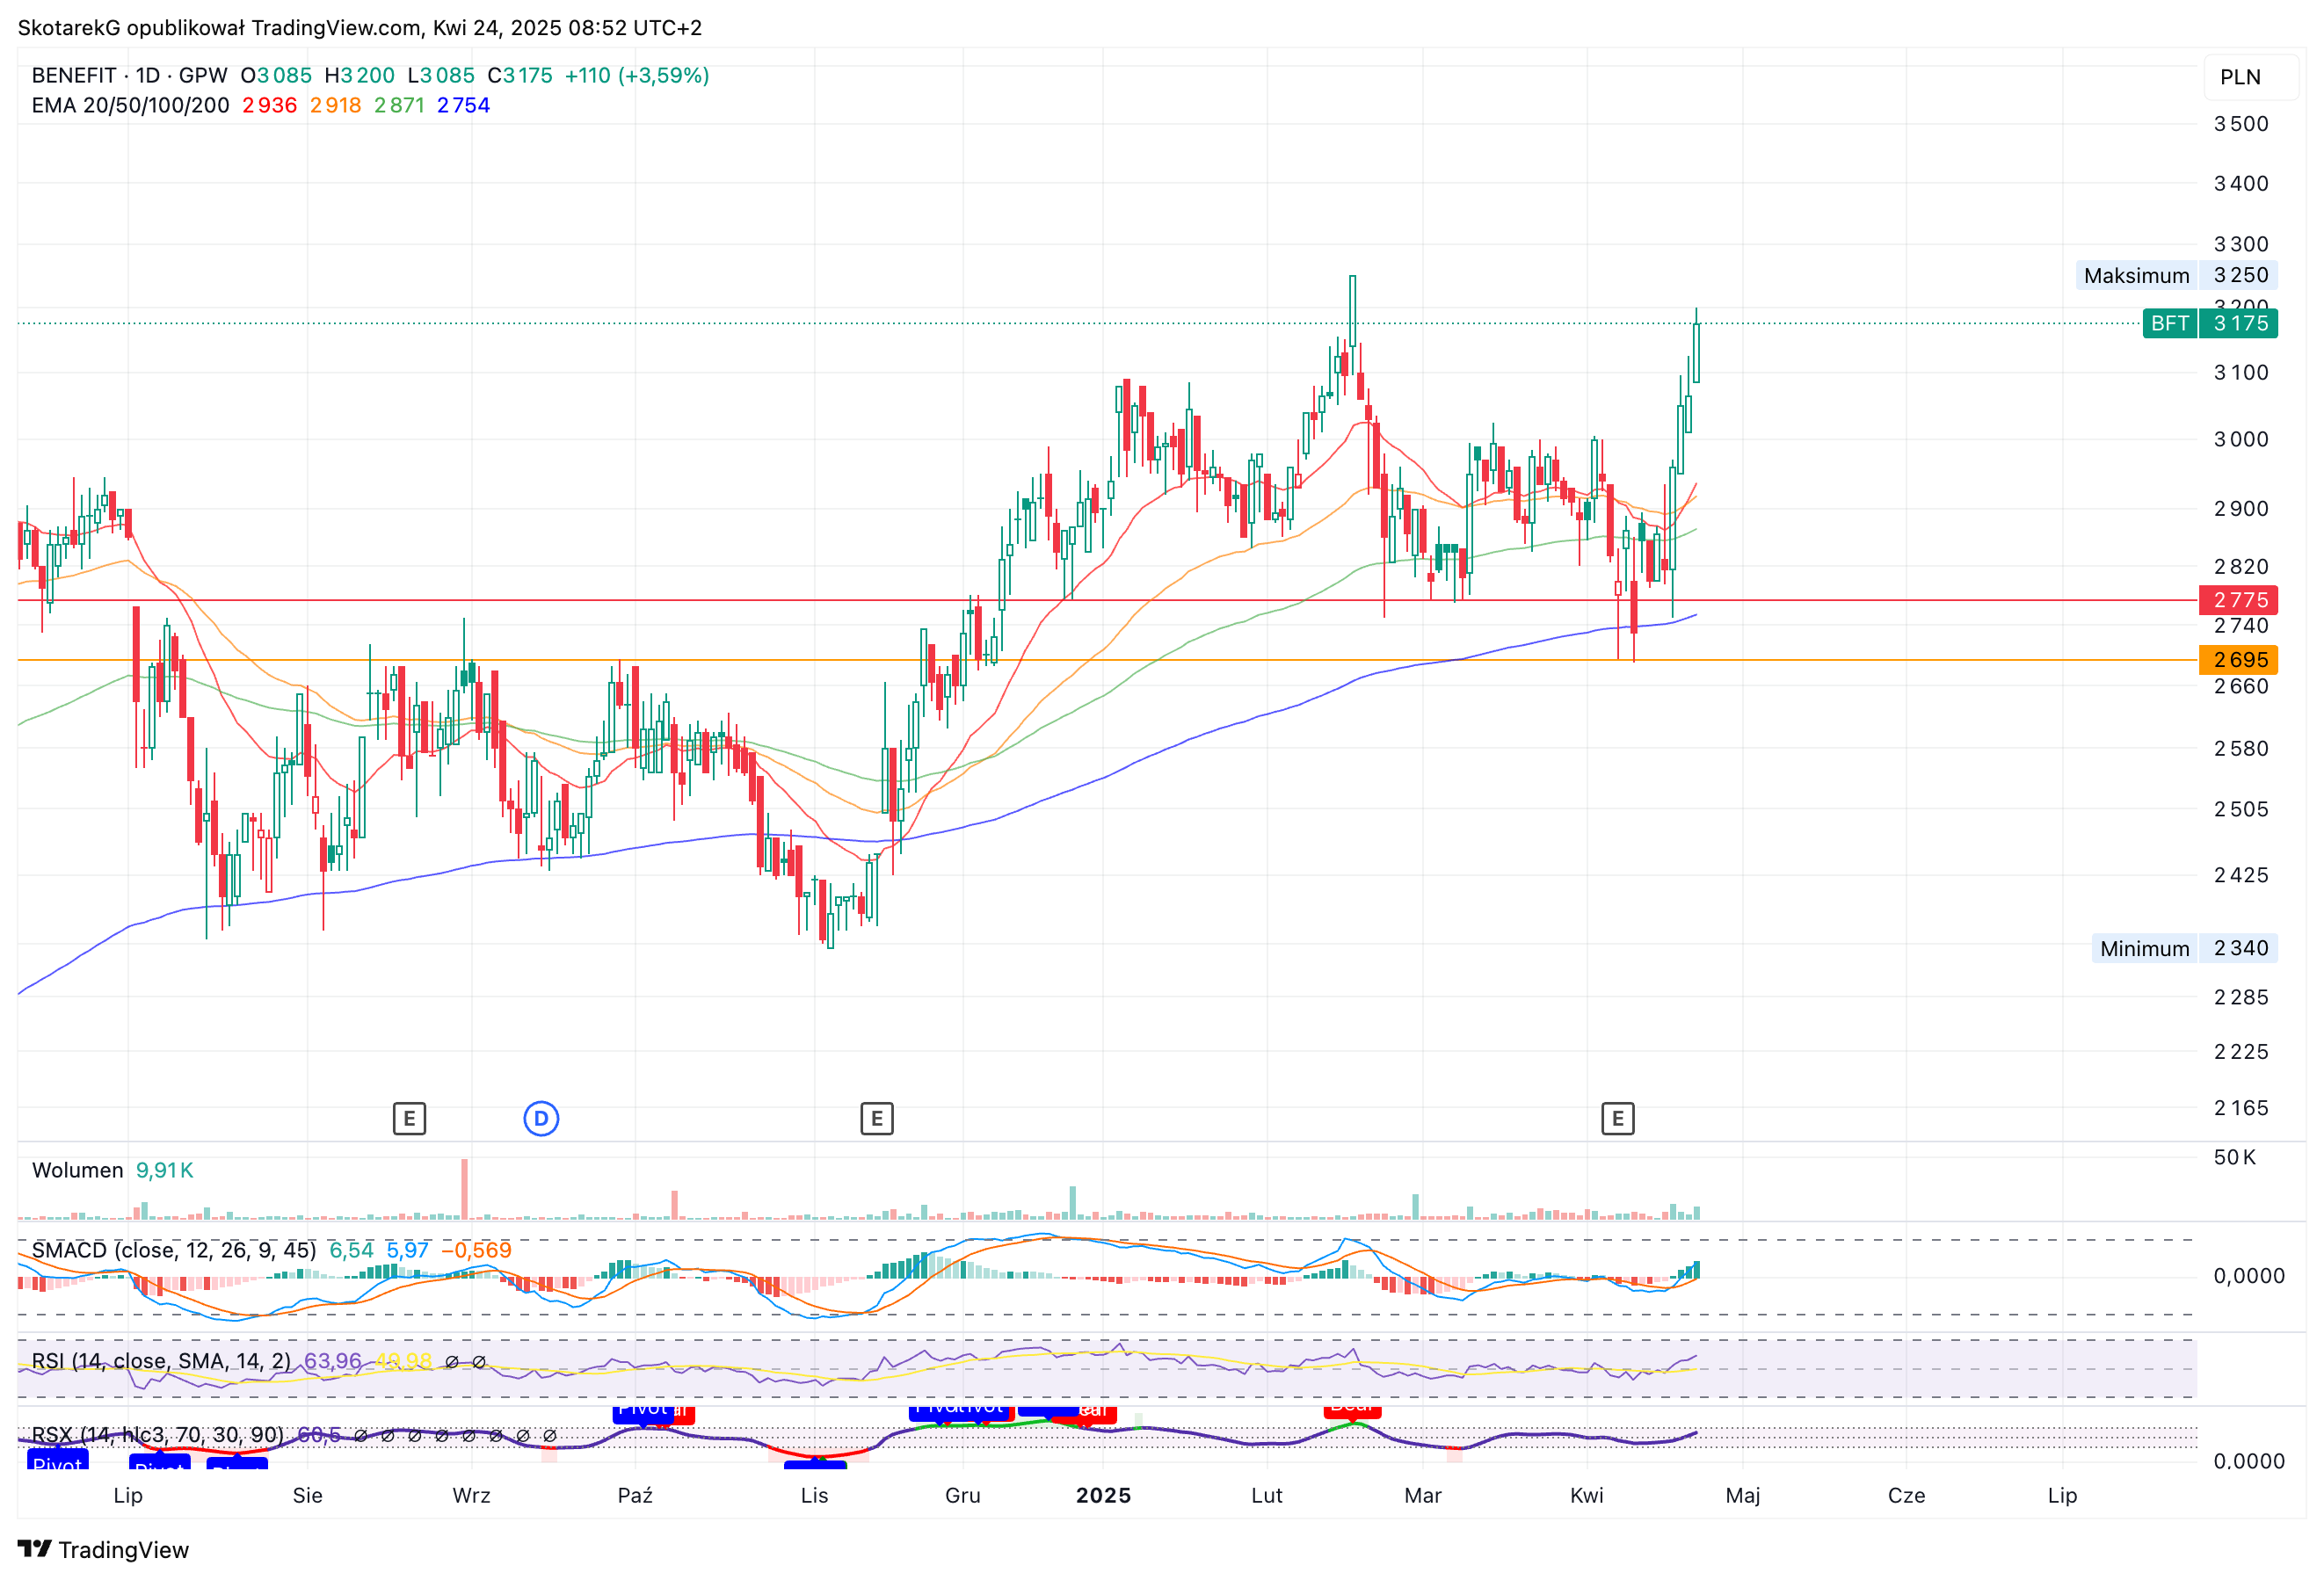This screenshot has width=2324, height=1580.
Task: Click the Gru label on the time axis
Action: (x=963, y=1495)
